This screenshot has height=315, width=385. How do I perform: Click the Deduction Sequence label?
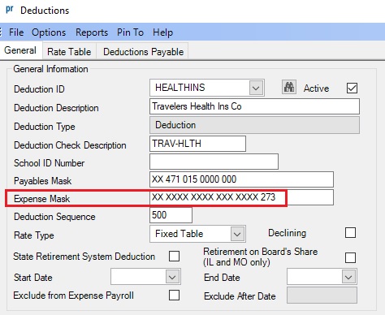point(54,217)
